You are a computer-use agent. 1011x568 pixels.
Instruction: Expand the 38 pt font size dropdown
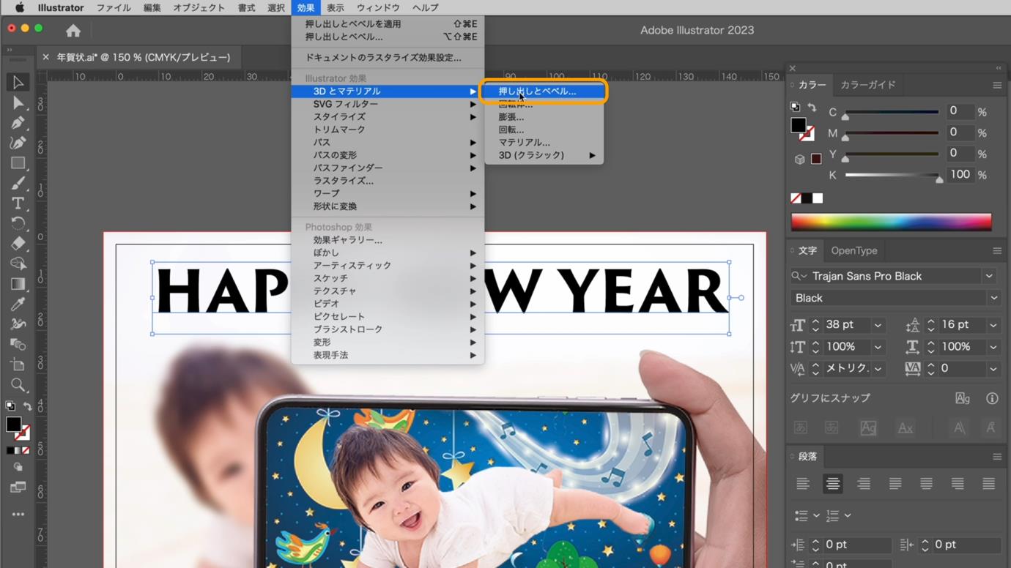(878, 325)
